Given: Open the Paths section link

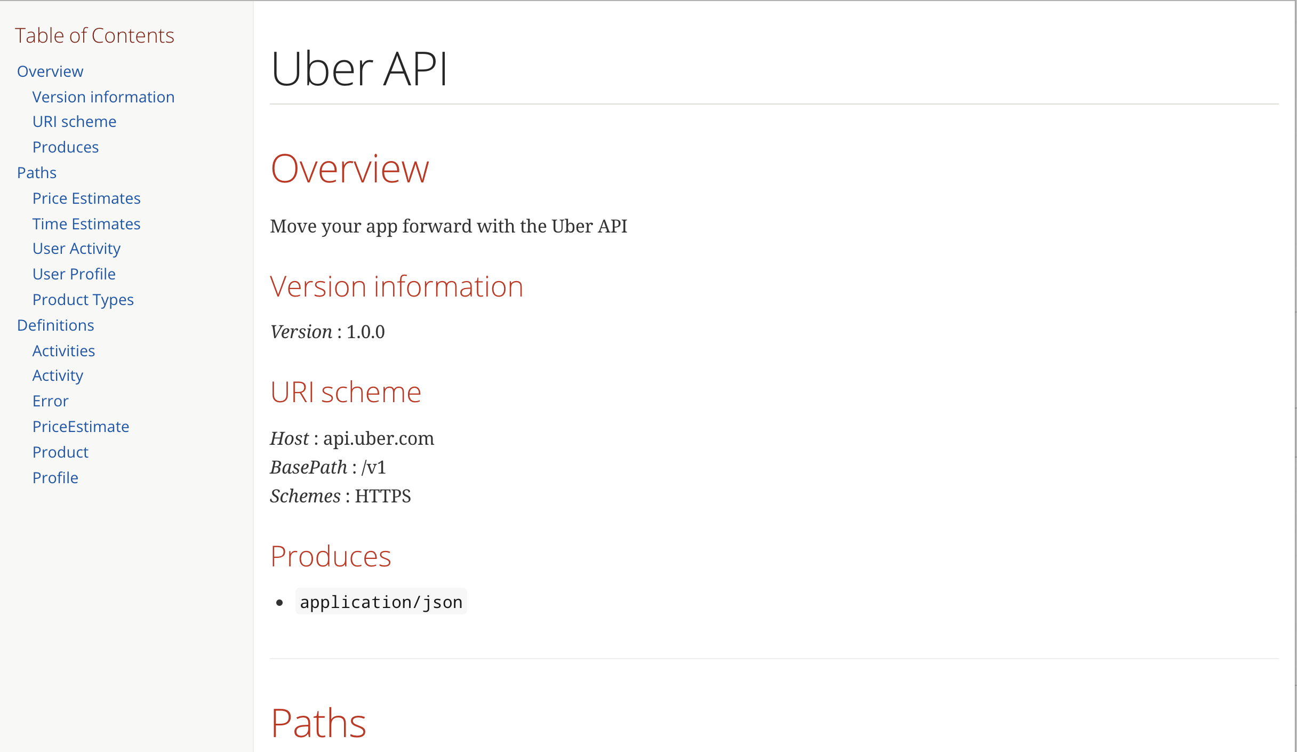Looking at the screenshot, I should pyautogui.click(x=36, y=172).
